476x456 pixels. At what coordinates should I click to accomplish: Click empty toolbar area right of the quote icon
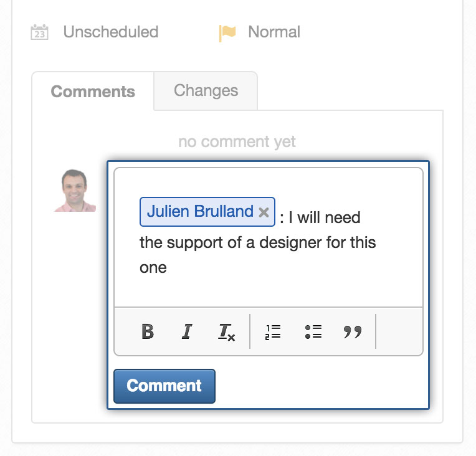399,331
